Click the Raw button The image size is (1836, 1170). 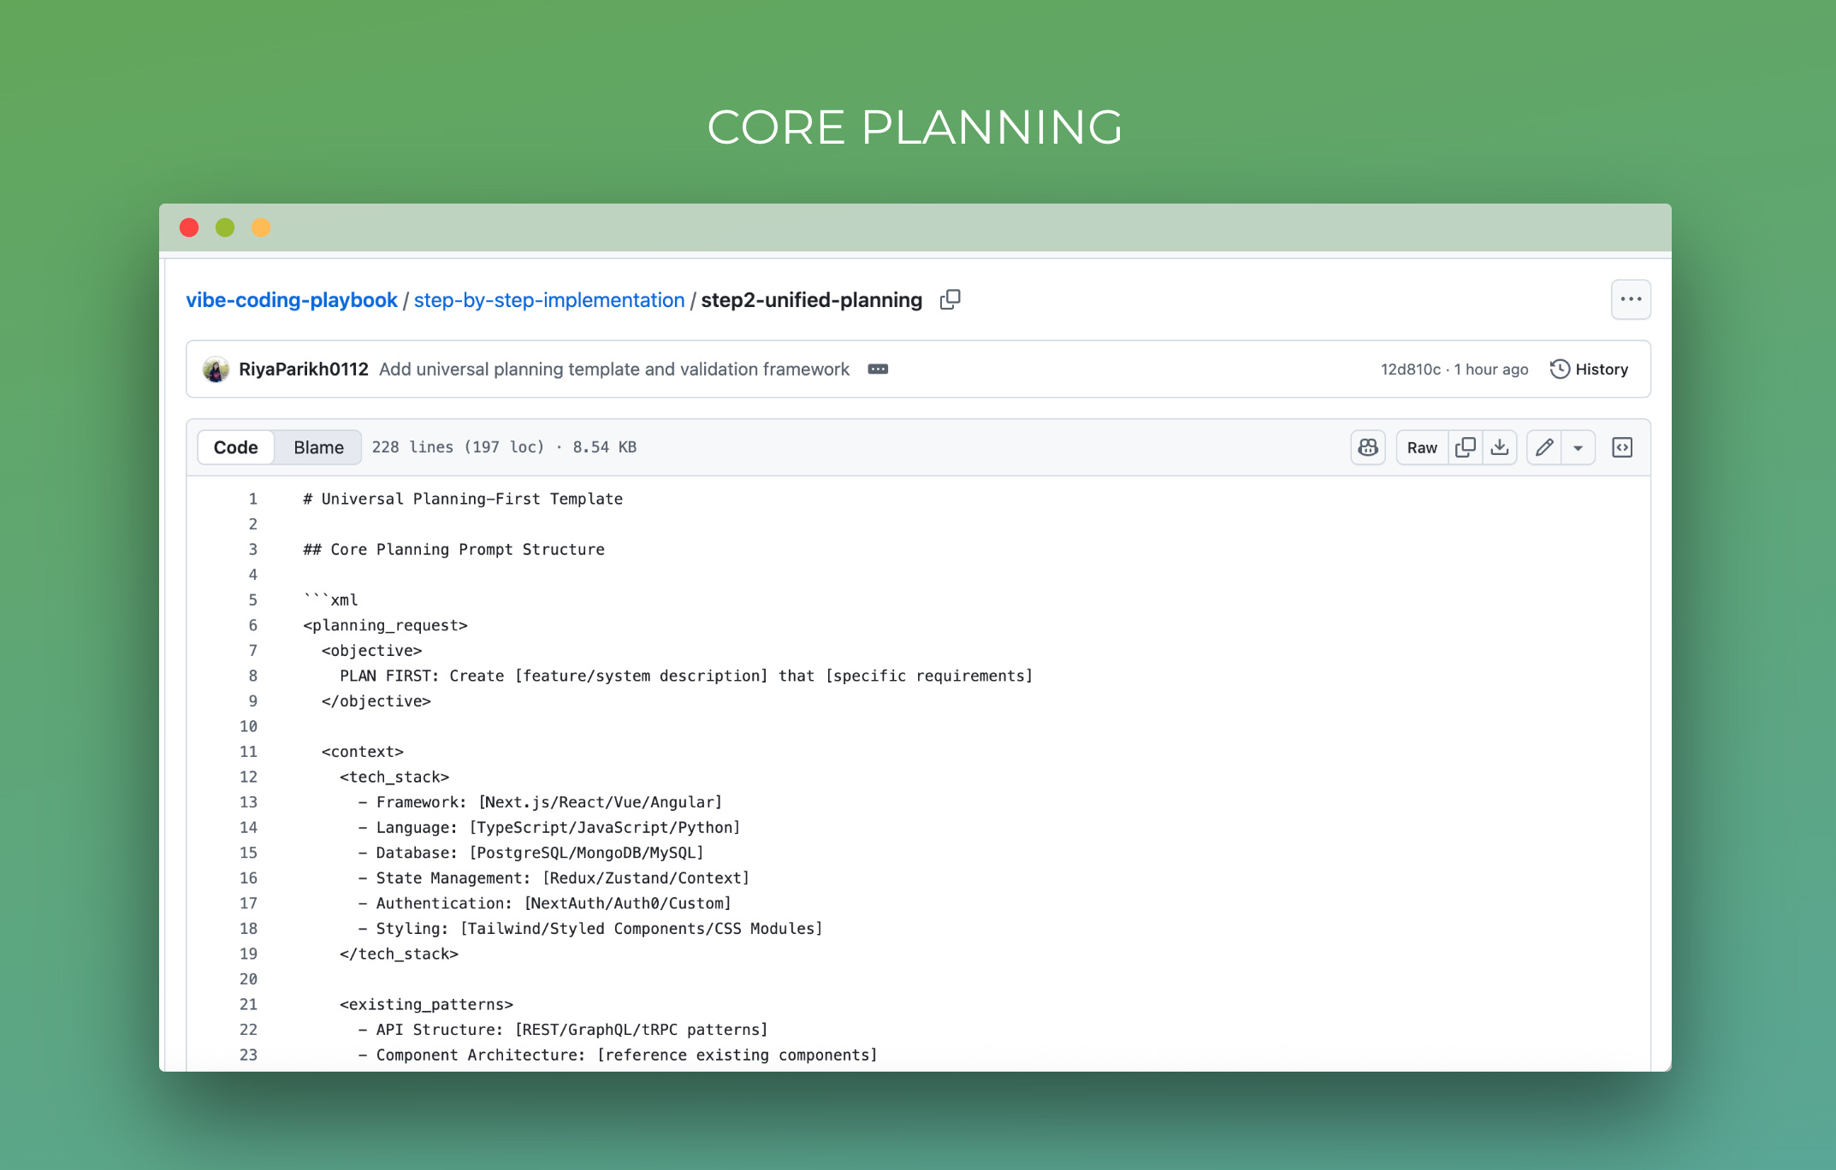pyautogui.click(x=1421, y=447)
